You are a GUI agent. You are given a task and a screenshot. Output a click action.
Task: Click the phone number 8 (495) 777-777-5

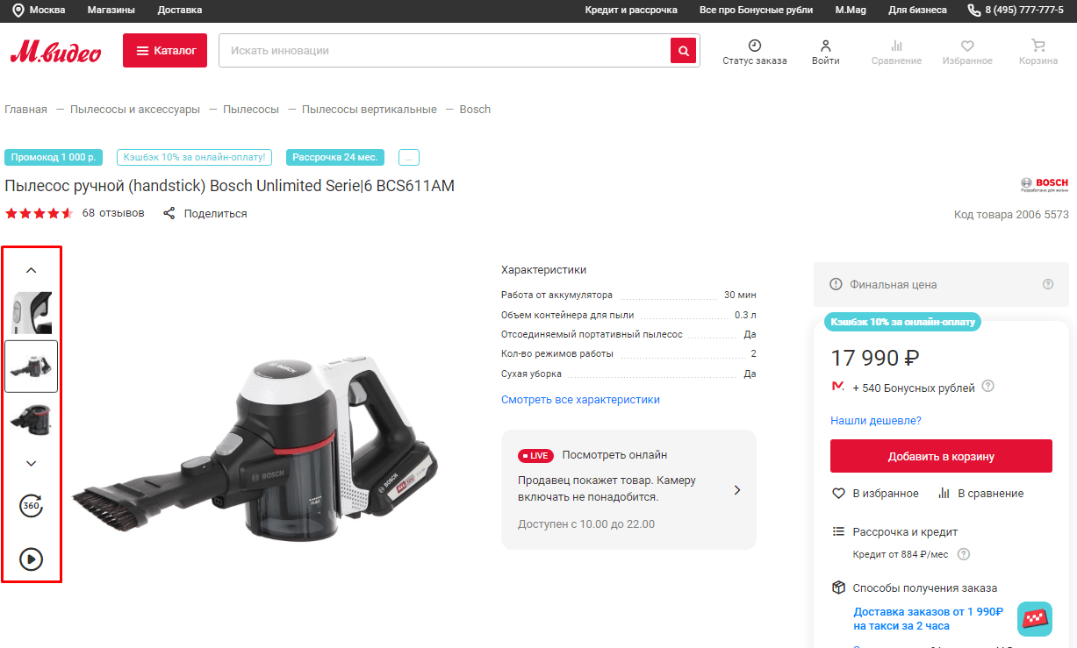click(1023, 10)
